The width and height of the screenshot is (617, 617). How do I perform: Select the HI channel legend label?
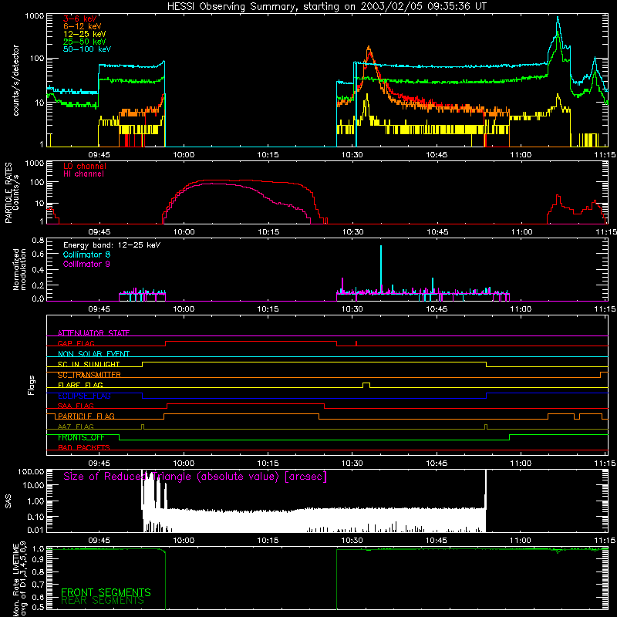pyautogui.click(x=83, y=174)
